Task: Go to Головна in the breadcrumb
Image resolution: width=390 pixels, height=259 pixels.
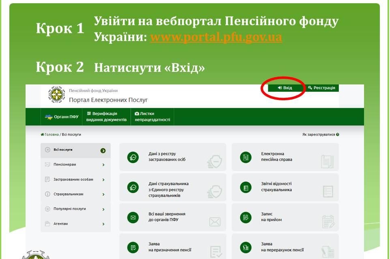Action: pos(51,135)
